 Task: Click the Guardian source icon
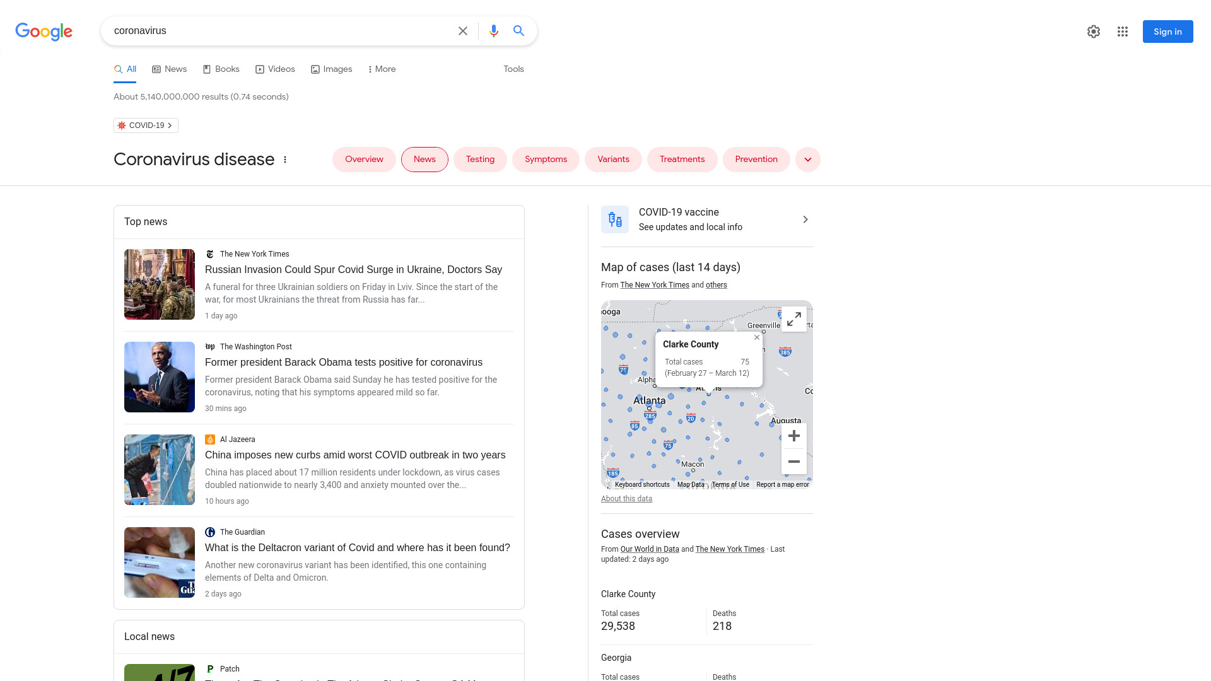click(x=210, y=532)
